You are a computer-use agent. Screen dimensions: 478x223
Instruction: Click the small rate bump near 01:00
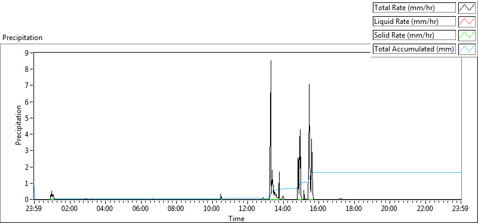(x=52, y=195)
